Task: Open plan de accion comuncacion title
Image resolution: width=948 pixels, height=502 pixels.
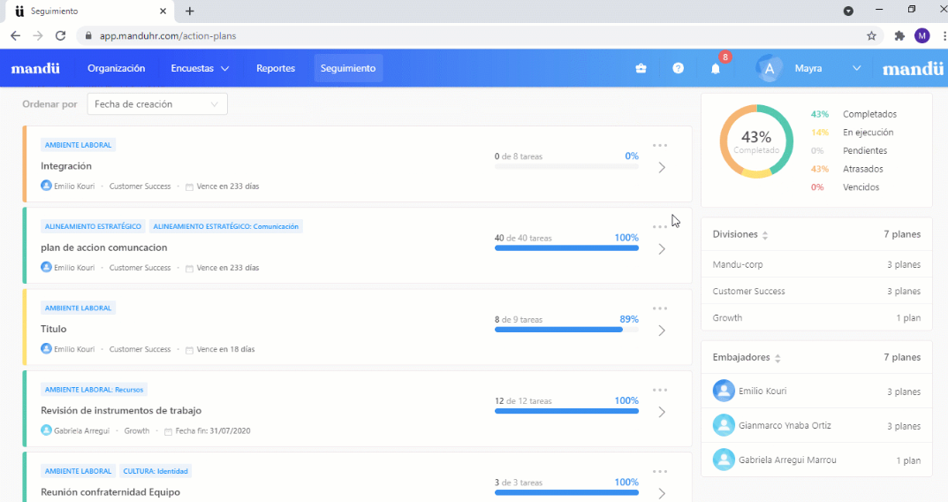Action: [104, 247]
